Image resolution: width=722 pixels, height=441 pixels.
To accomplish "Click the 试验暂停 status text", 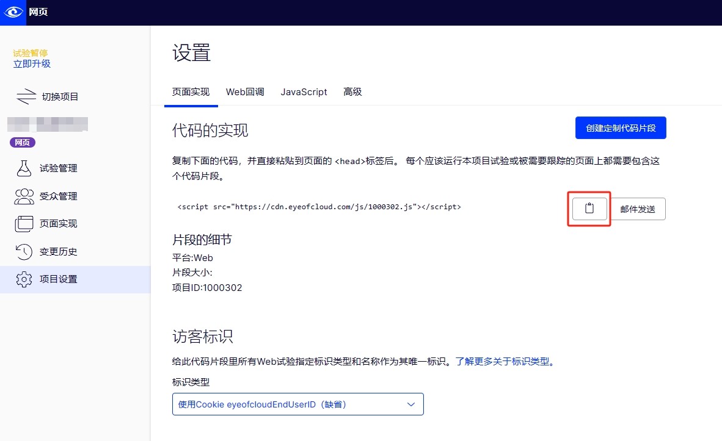I will (31, 53).
